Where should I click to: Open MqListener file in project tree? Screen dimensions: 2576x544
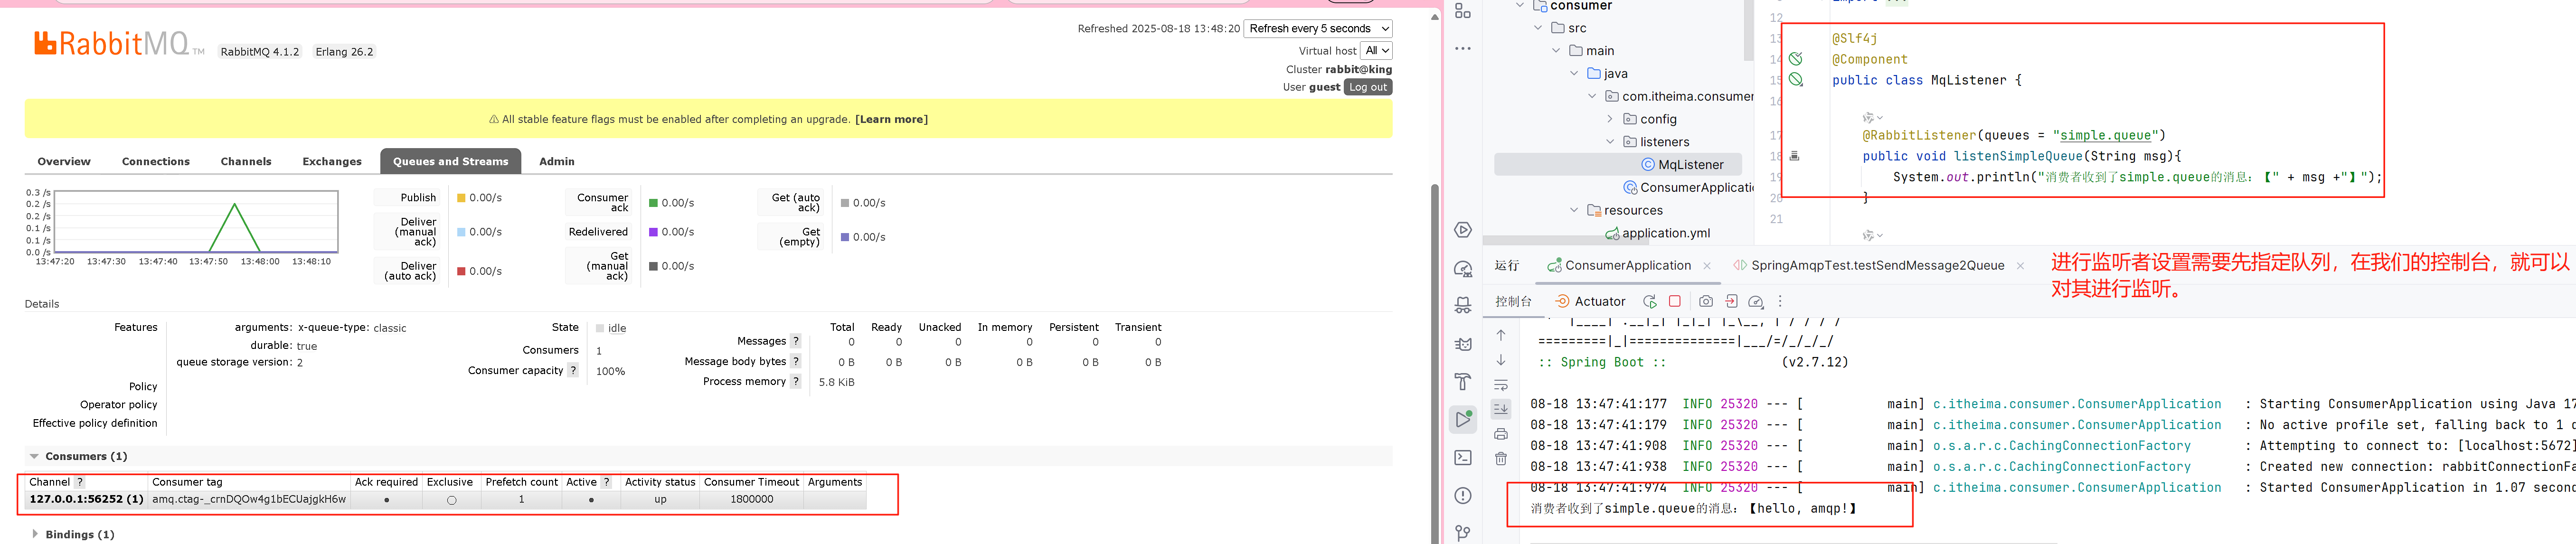pos(1682,165)
